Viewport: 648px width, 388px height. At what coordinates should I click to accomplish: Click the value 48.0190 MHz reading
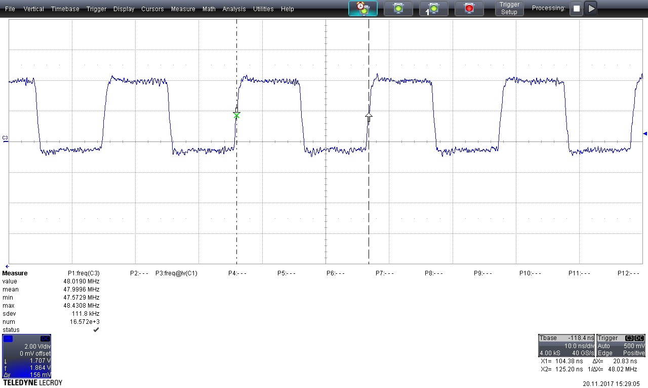[82, 281]
